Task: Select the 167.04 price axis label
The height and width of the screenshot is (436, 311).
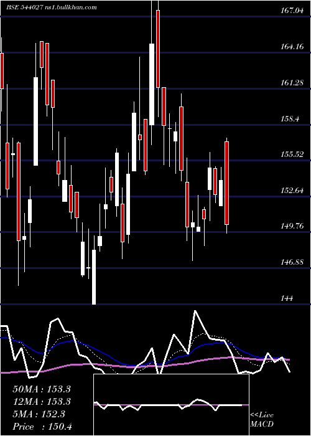Action: pyautogui.click(x=292, y=11)
